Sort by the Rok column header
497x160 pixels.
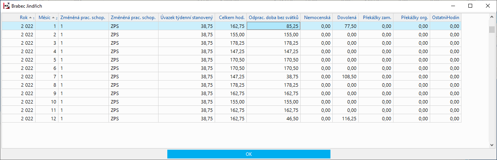point(19,18)
